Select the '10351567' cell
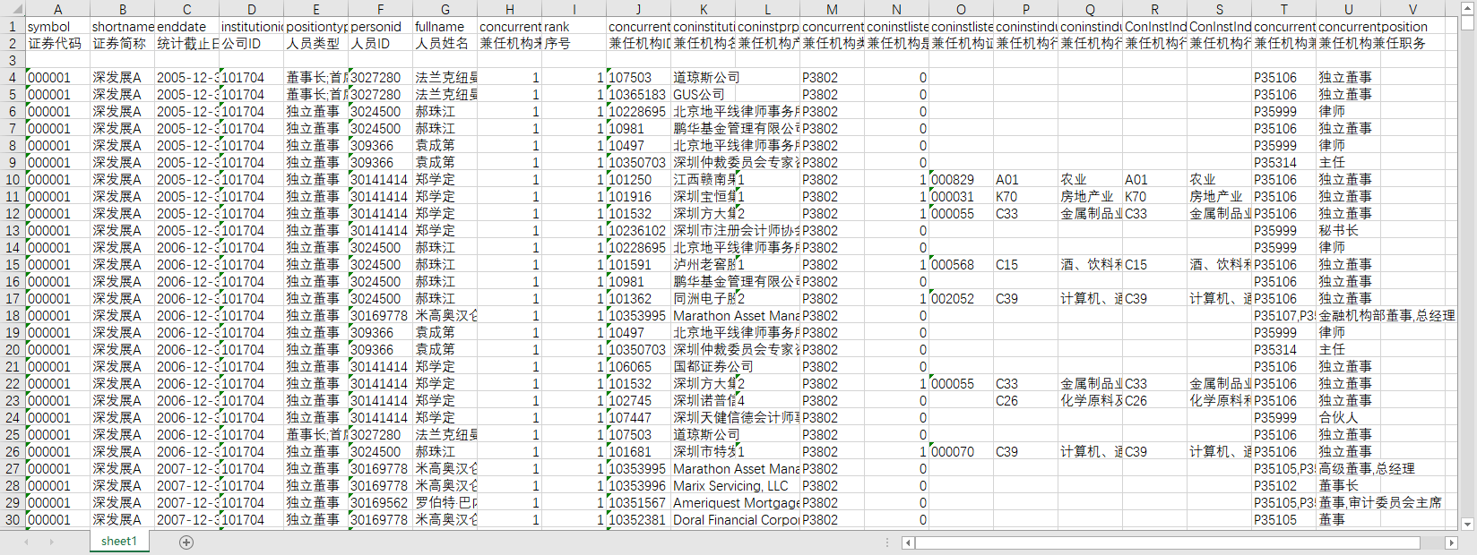 639,502
